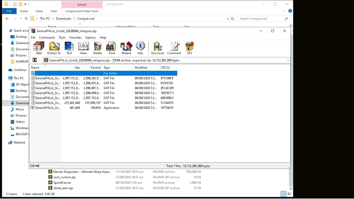Image resolution: width=354 pixels, height=199 pixels.
Task: Switch to the Explorer Home tab
Action: [24, 11]
